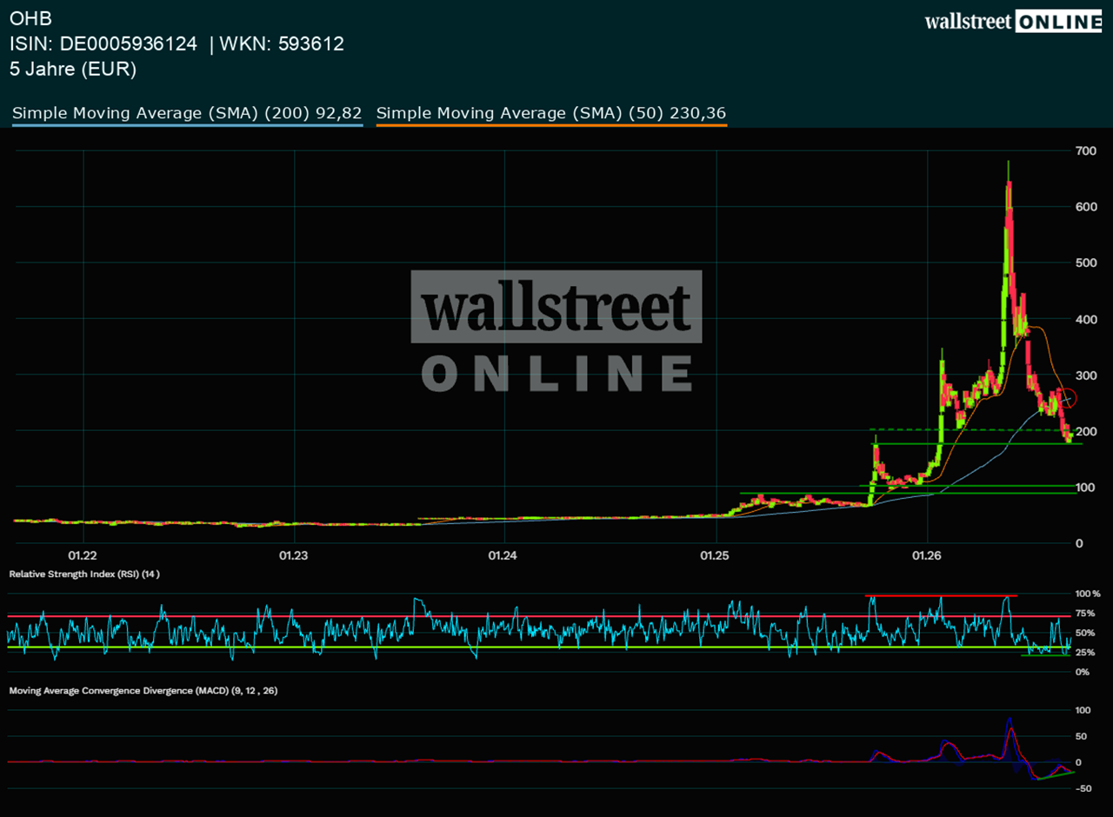This screenshot has height=817, width=1113.
Task: Click the 200 price axis label
Action: click(1085, 431)
